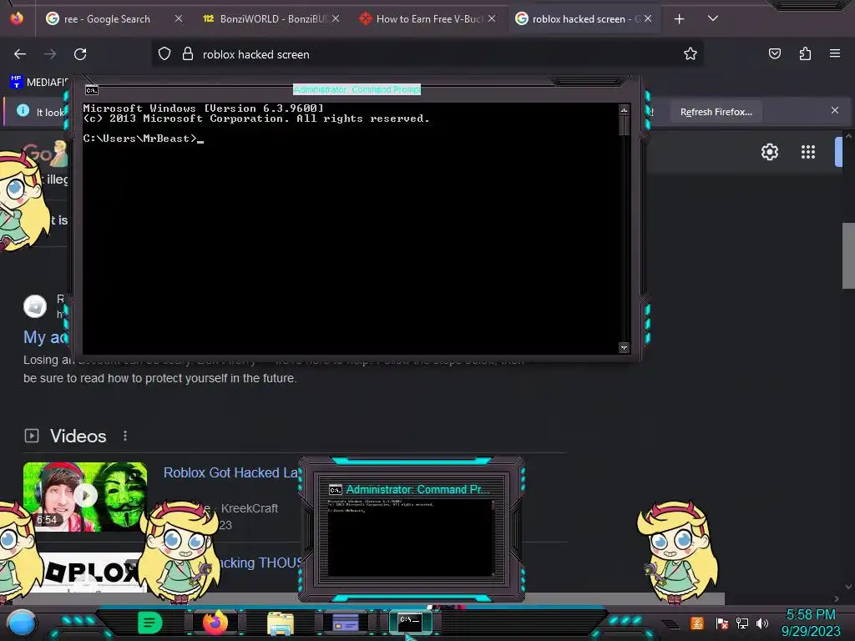Open the Windows Start orb
855x641 pixels.
click(x=22, y=623)
